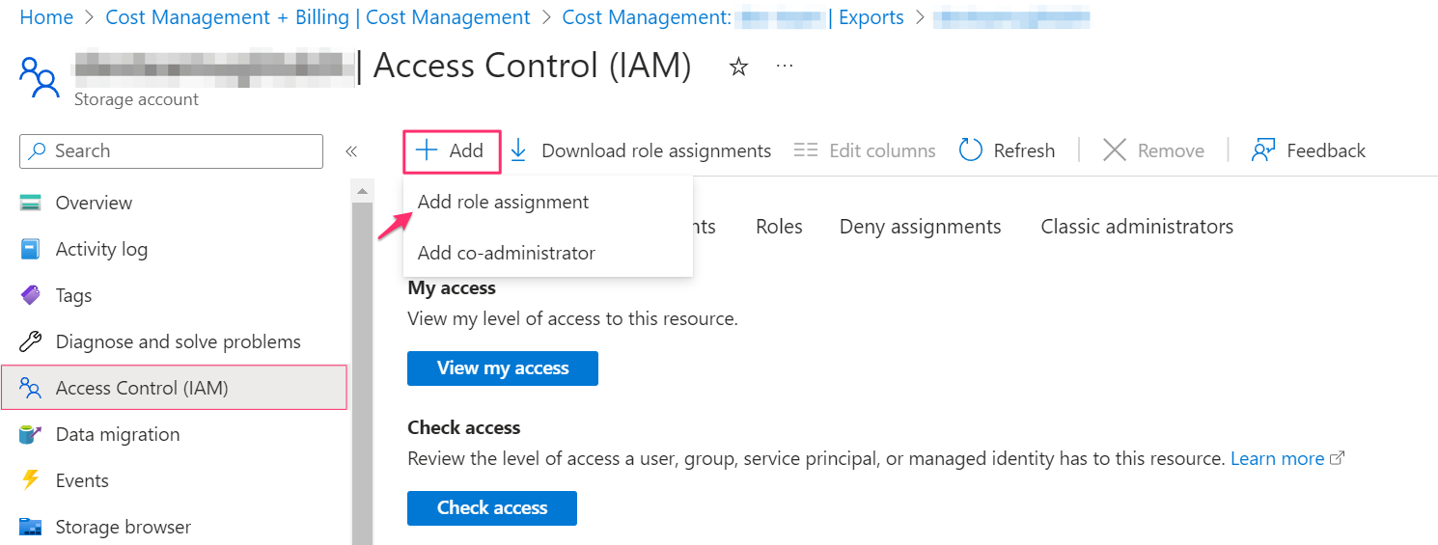The image size is (1438, 545).
Task: Click the sidebar Search field
Action: tap(172, 151)
